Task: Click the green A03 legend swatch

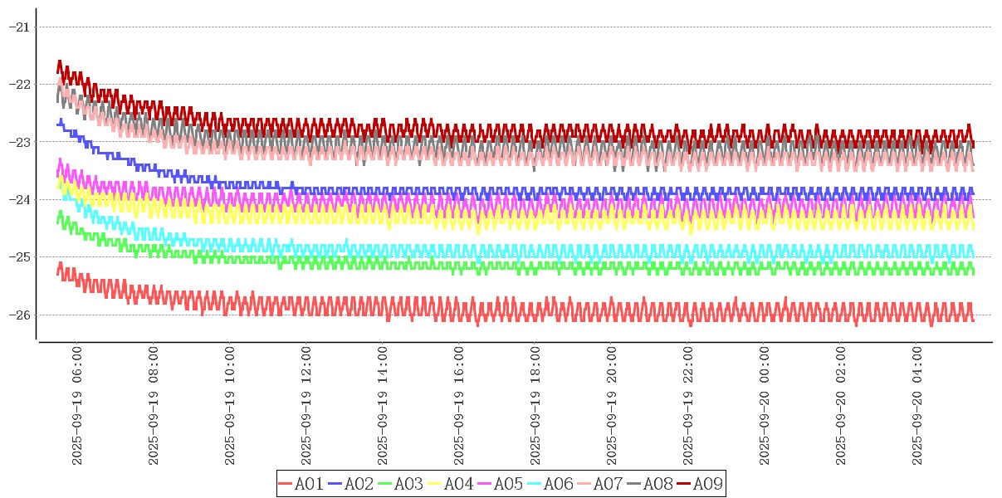Action: 385,484
